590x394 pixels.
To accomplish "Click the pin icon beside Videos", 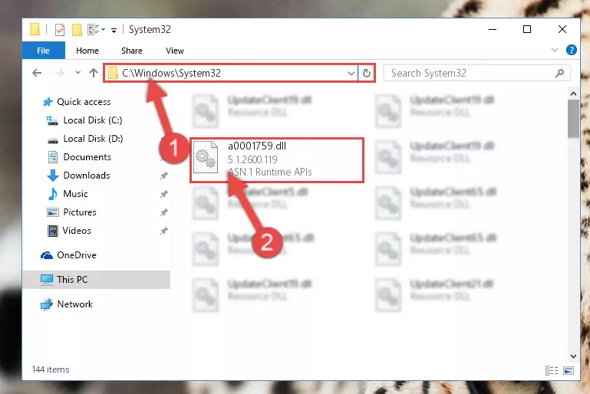I will point(163,231).
